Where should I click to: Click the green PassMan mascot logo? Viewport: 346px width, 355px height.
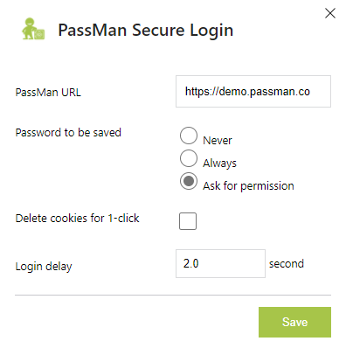33,29
